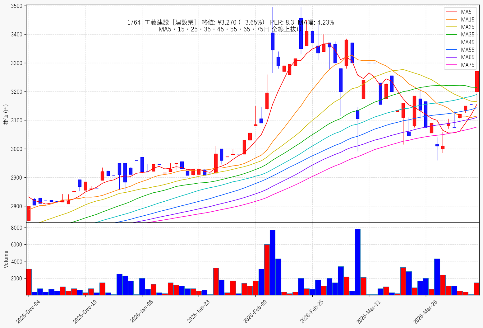483x328 pixels.
Task: Click the tall red volume bar near 6000
Action: click(x=267, y=270)
